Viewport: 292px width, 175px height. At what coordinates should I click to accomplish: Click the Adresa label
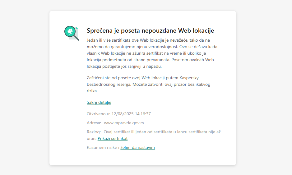click(x=94, y=123)
